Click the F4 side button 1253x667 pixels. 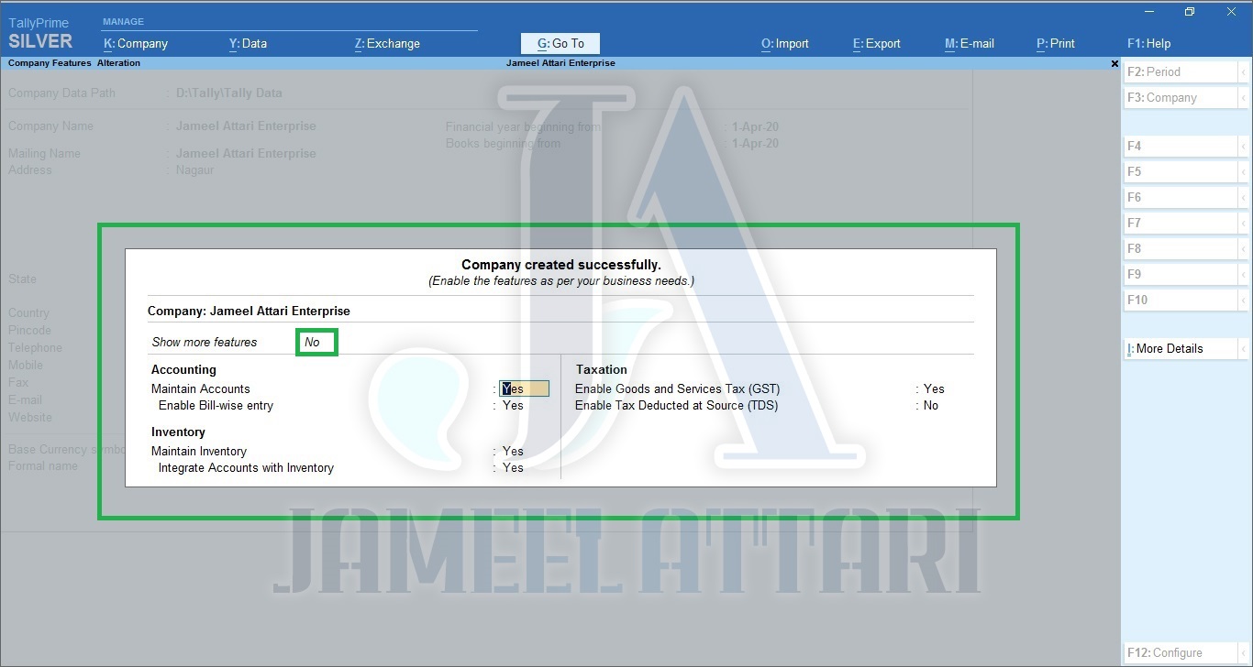1180,146
